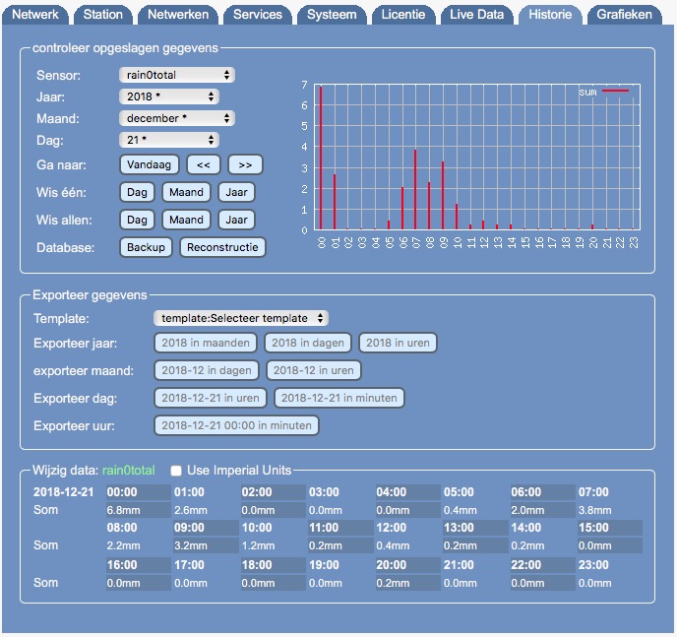The image size is (677, 637).
Task: Export 2018 in maanden
Action: pyautogui.click(x=206, y=343)
